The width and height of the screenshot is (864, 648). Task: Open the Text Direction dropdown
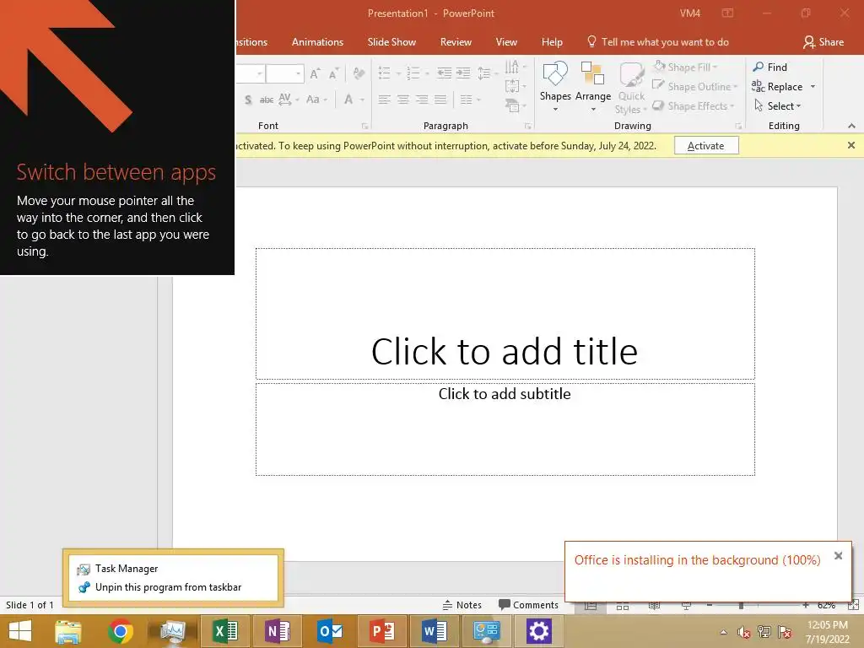(516, 67)
